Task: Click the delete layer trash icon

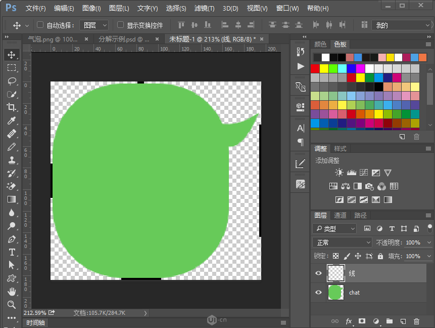Action: coord(416,321)
